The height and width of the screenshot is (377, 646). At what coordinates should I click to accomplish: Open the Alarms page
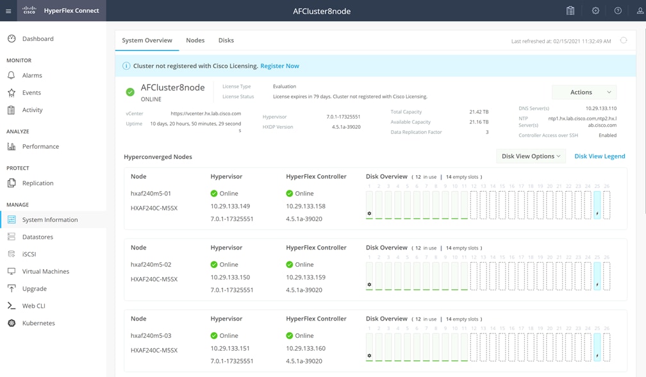point(32,76)
